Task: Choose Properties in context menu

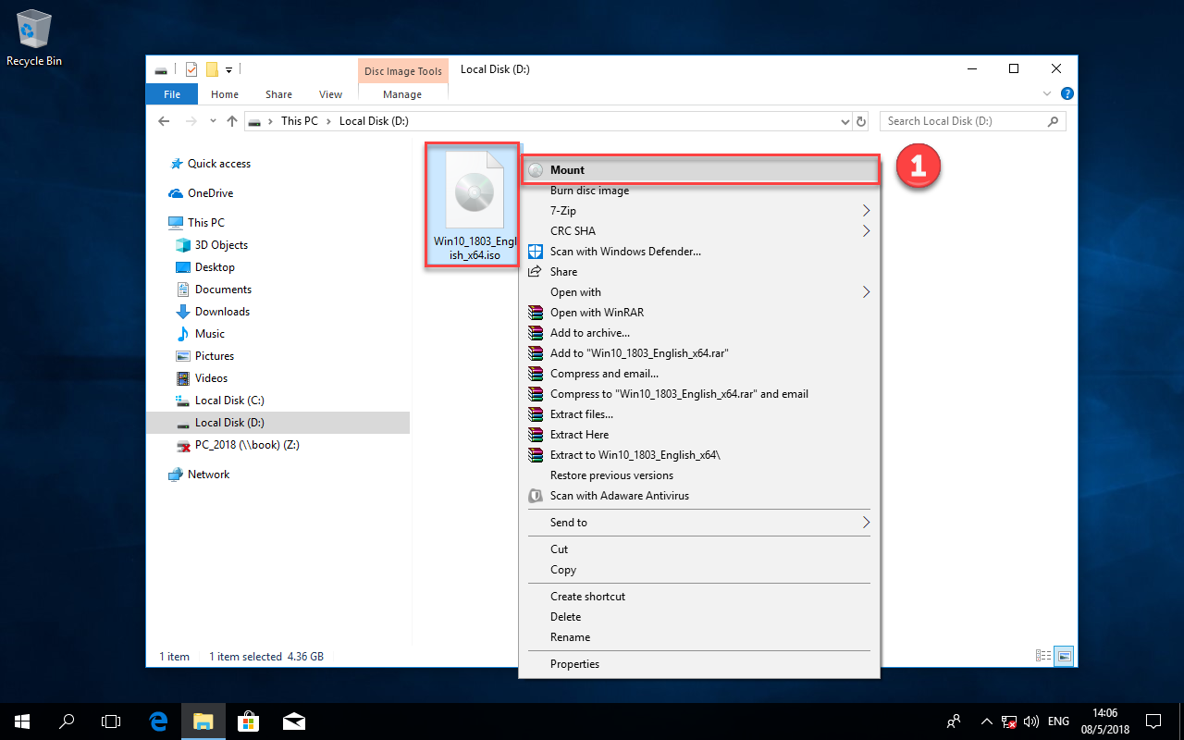Action: click(699, 664)
